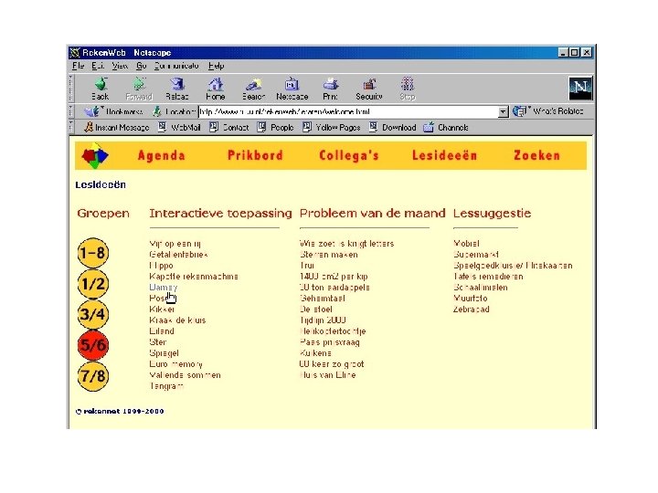Select the 7/8 group circle
658x493 pixels.
[92, 376]
